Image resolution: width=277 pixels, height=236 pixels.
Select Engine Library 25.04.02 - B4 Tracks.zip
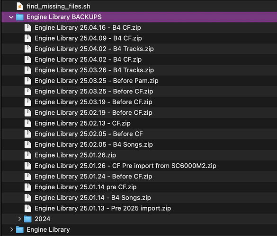pos(94,49)
